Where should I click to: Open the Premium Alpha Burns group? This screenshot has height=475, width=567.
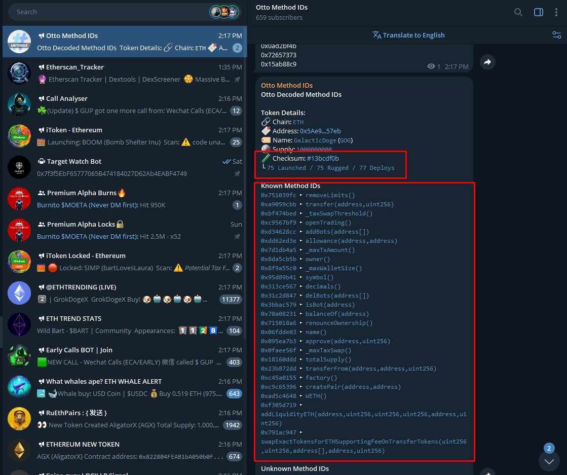pos(125,199)
